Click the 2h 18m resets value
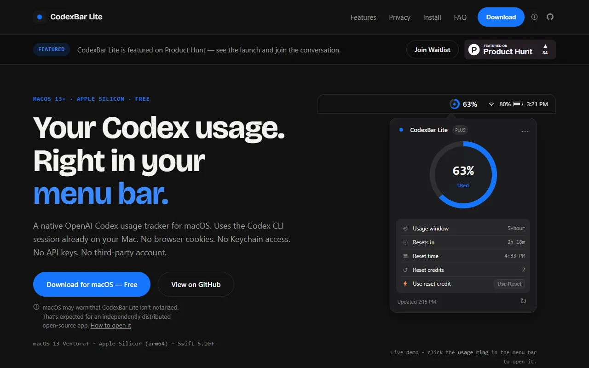 click(516, 242)
